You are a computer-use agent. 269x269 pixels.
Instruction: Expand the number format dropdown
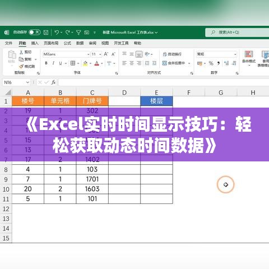[x=235, y=54]
